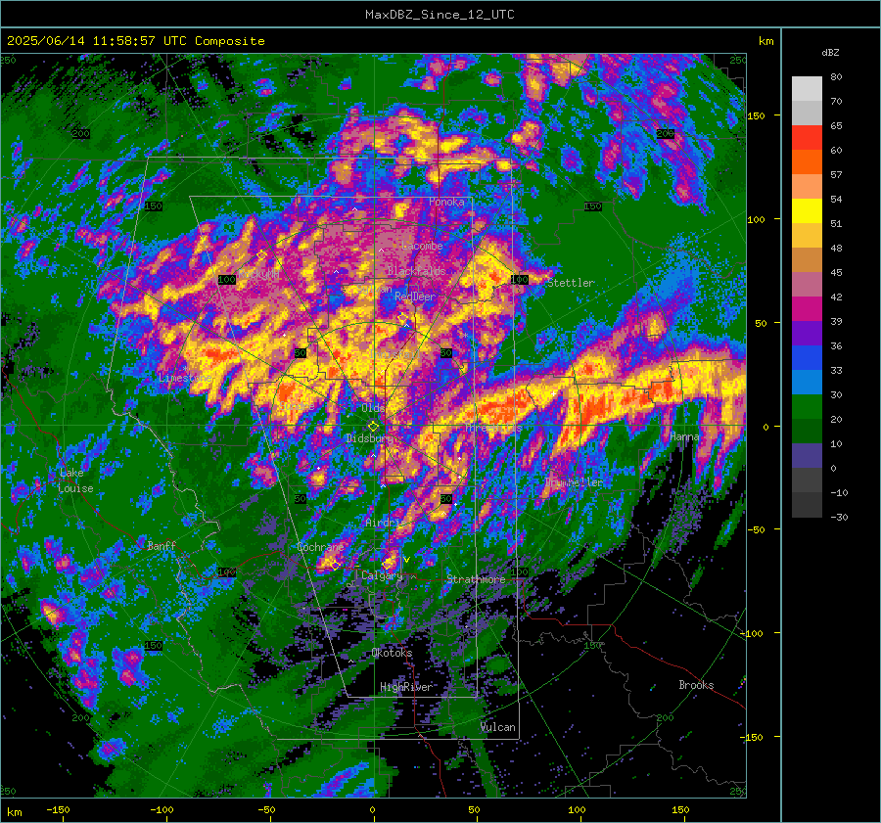Pick the red 60–65 dBZ legend swatch
Screen dimensions: 881x823
coord(807,138)
